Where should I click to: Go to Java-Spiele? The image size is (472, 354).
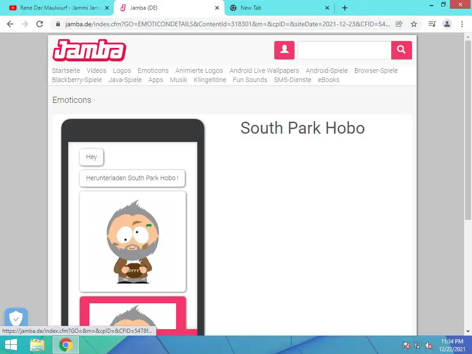click(x=125, y=80)
